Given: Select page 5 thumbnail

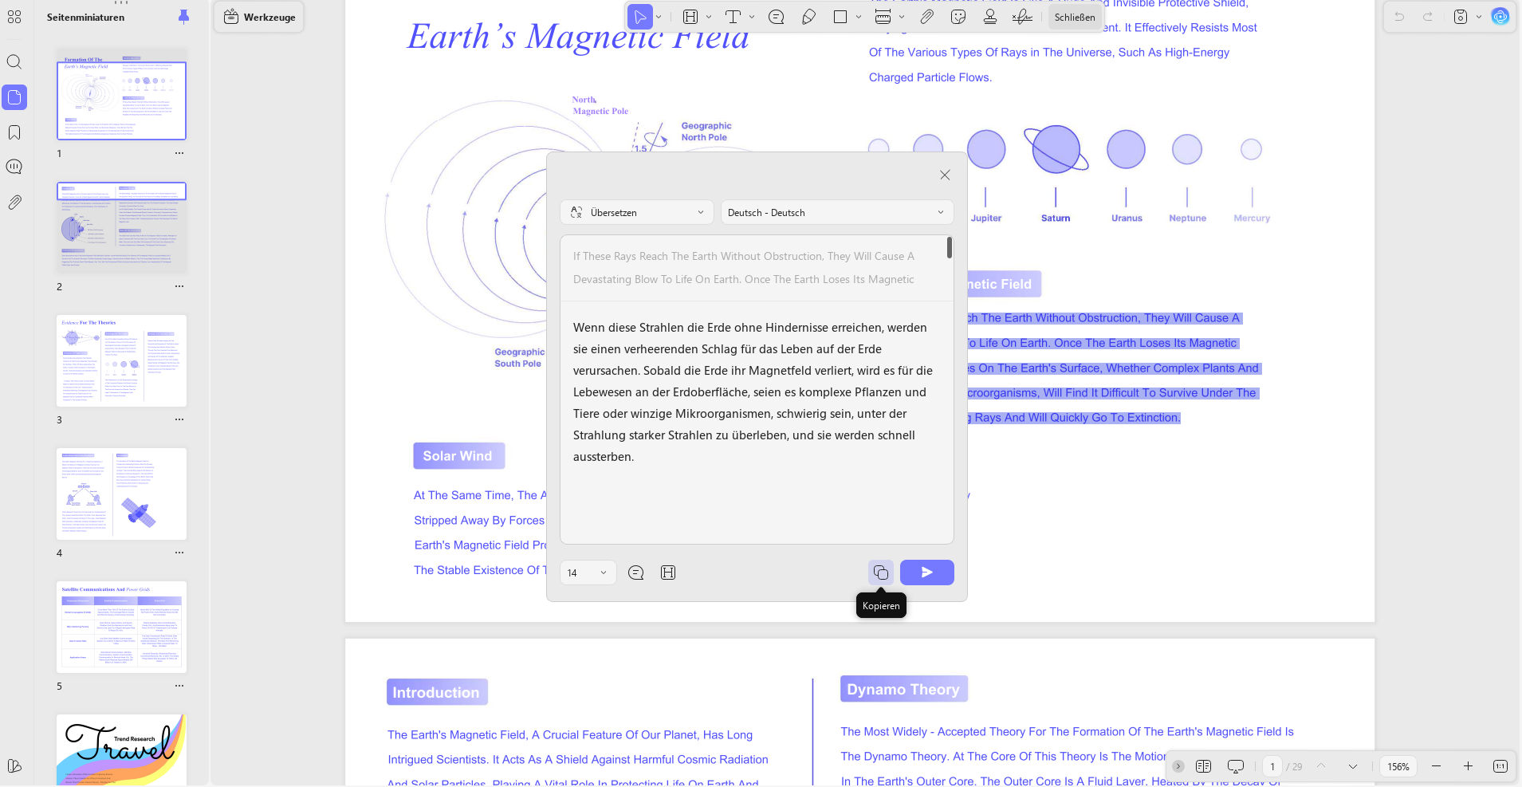Looking at the screenshot, I should (x=121, y=627).
